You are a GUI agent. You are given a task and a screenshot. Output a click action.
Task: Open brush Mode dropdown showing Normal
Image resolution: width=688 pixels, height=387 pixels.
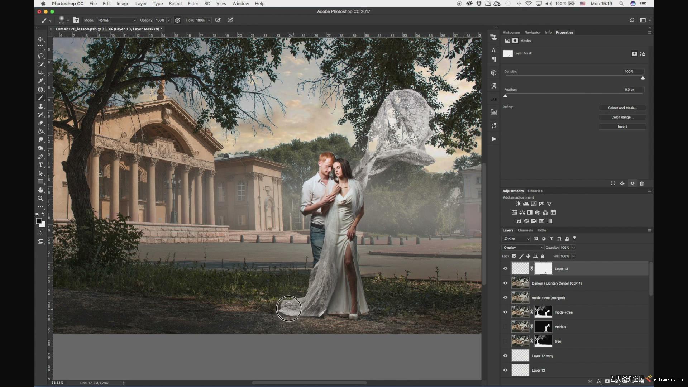tap(116, 20)
